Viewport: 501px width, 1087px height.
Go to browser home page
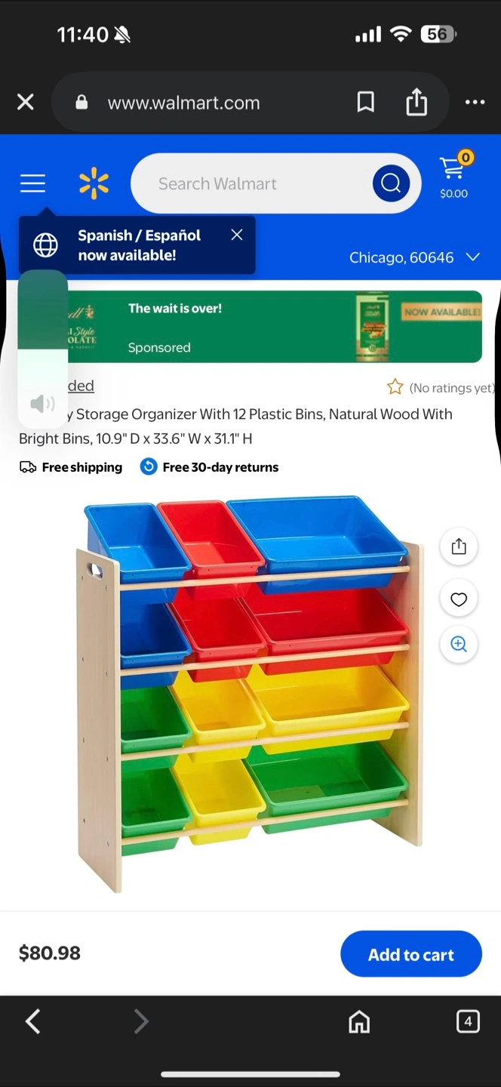pos(359,1021)
